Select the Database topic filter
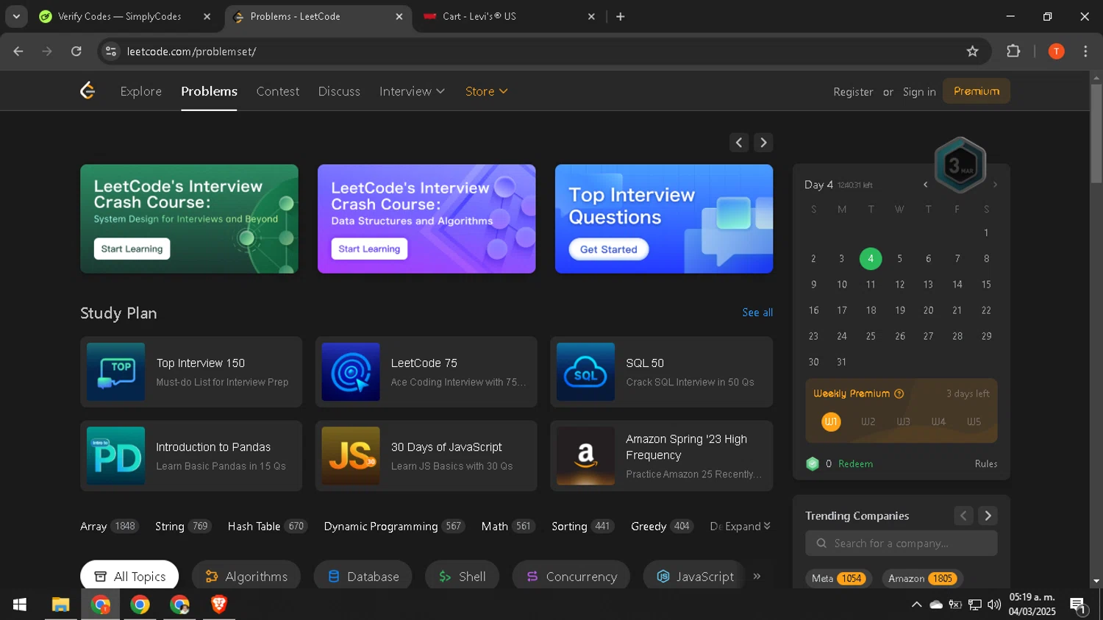This screenshot has height=620, width=1103. (363, 577)
